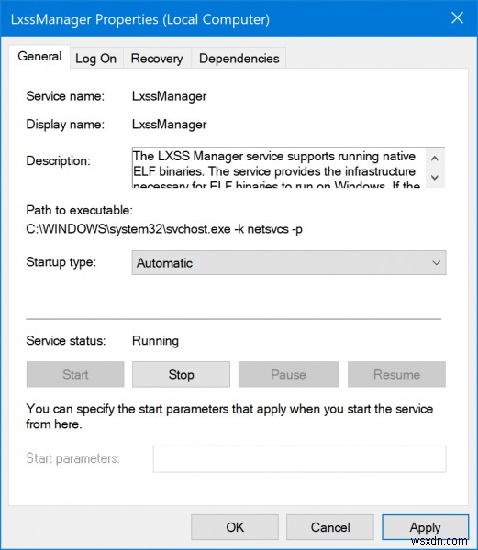Click the disabled Pause button

pos(288,375)
